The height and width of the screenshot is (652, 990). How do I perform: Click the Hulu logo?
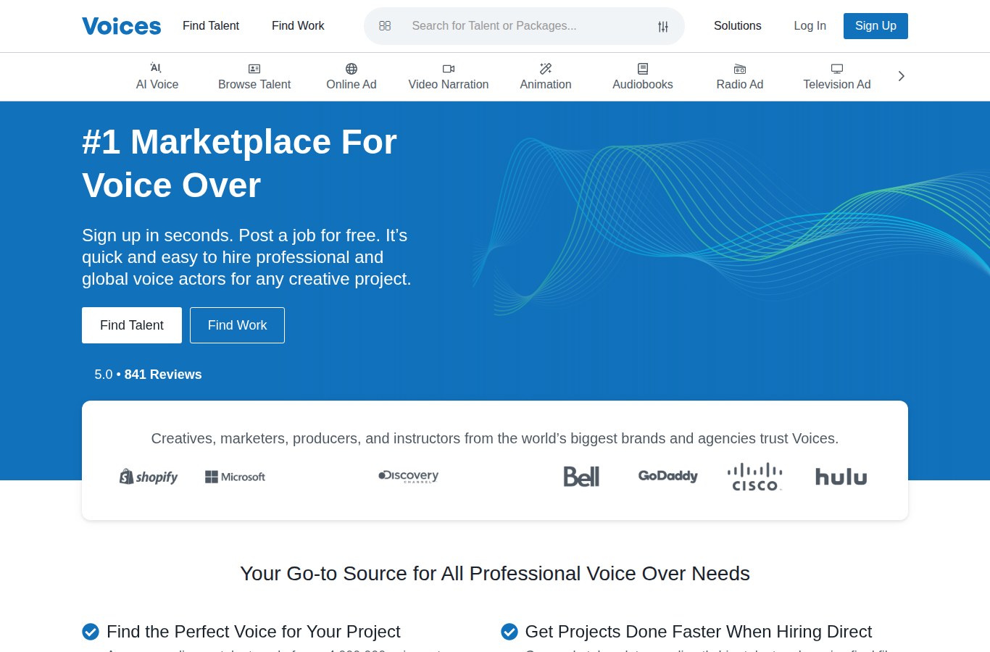pos(841,477)
